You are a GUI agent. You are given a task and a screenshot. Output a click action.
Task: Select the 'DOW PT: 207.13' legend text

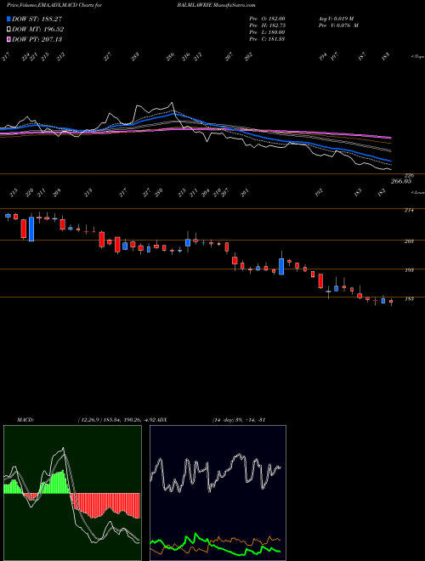[37, 39]
